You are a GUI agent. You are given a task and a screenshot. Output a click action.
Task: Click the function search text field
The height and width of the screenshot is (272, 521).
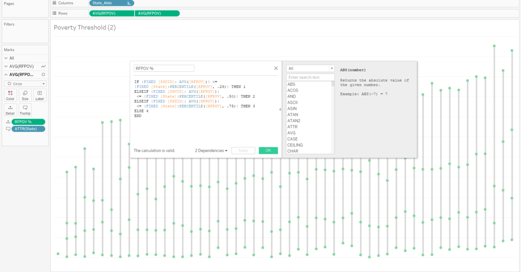point(310,77)
